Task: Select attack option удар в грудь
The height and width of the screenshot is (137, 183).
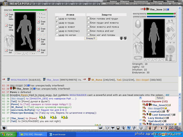Action: tap(57, 22)
